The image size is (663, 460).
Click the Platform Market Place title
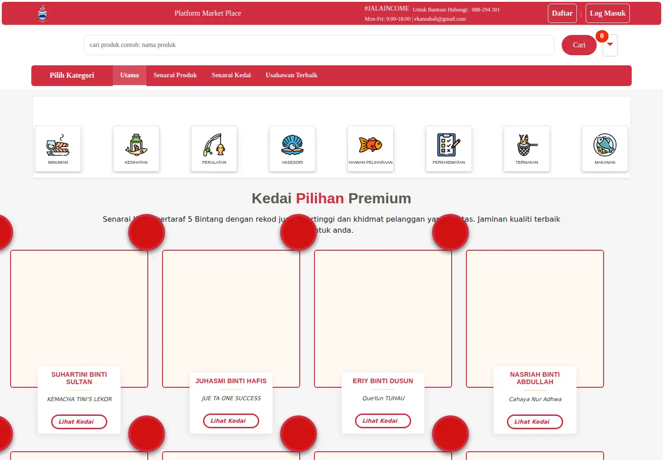click(x=208, y=13)
